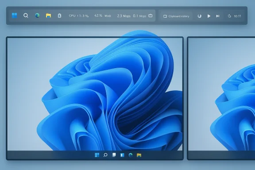Select the first desktop preview thumbnail

pos(95,98)
